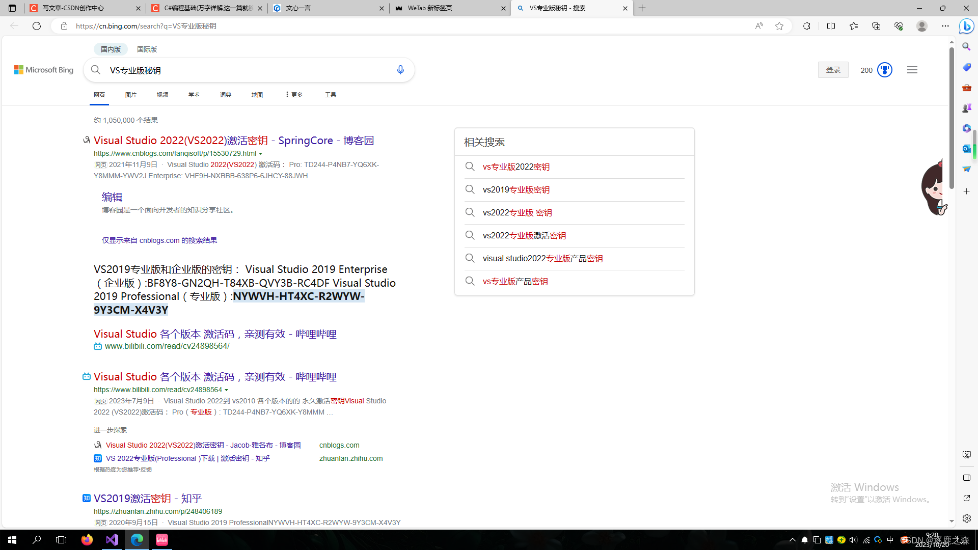Open www.bilibili.com/read/cv24898564 green URL

[167, 346]
